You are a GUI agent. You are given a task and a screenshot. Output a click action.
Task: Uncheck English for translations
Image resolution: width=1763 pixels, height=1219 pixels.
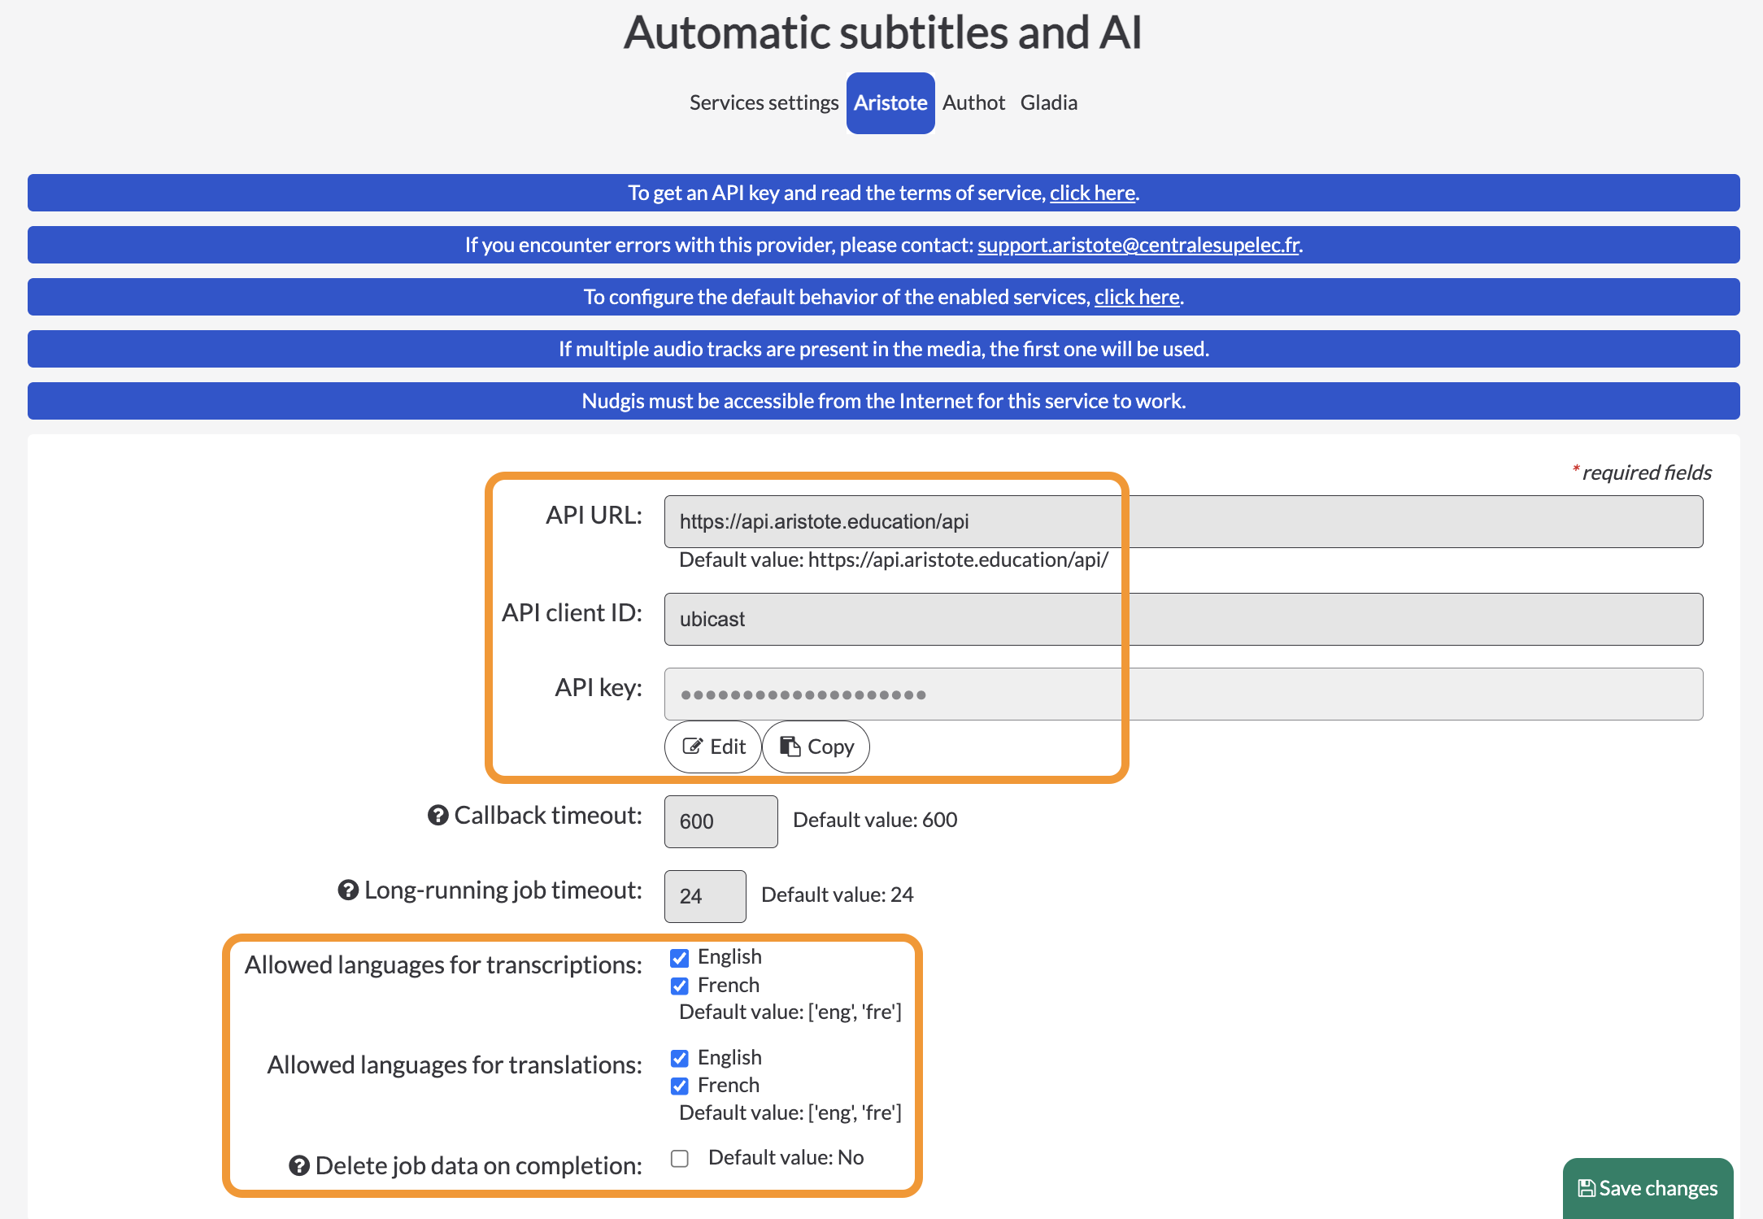click(680, 1058)
